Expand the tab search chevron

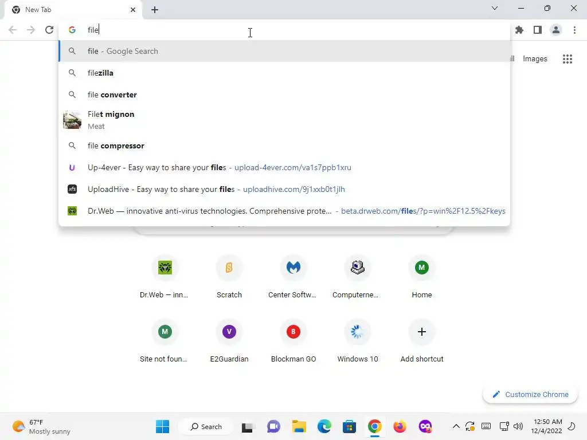coord(495,8)
